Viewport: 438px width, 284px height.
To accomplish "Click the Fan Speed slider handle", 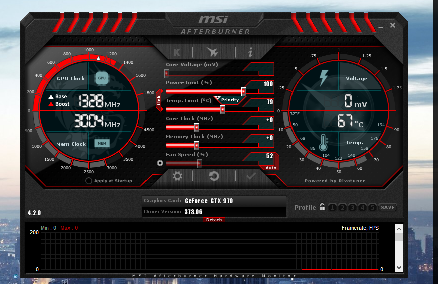I will click(x=199, y=163).
